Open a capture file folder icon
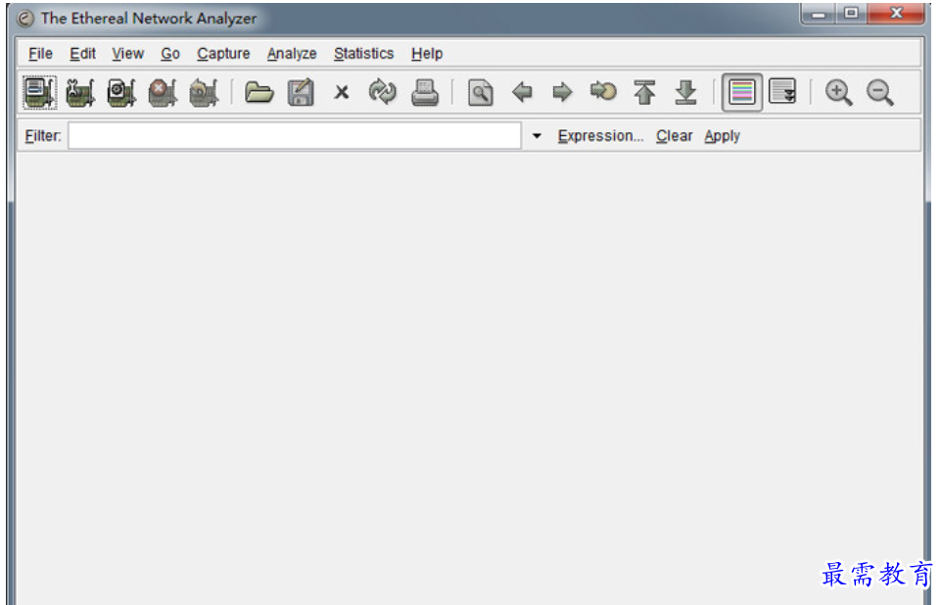Image resolution: width=941 pixels, height=605 pixels. point(259,92)
